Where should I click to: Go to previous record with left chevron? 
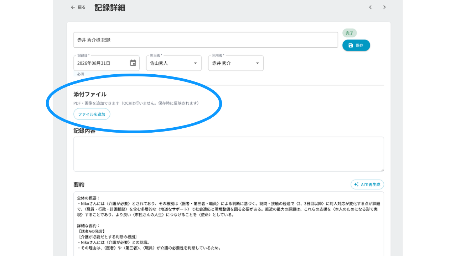370,7
